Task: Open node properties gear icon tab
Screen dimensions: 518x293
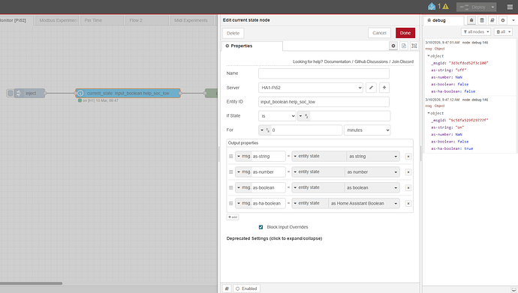Action: [x=393, y=46]
